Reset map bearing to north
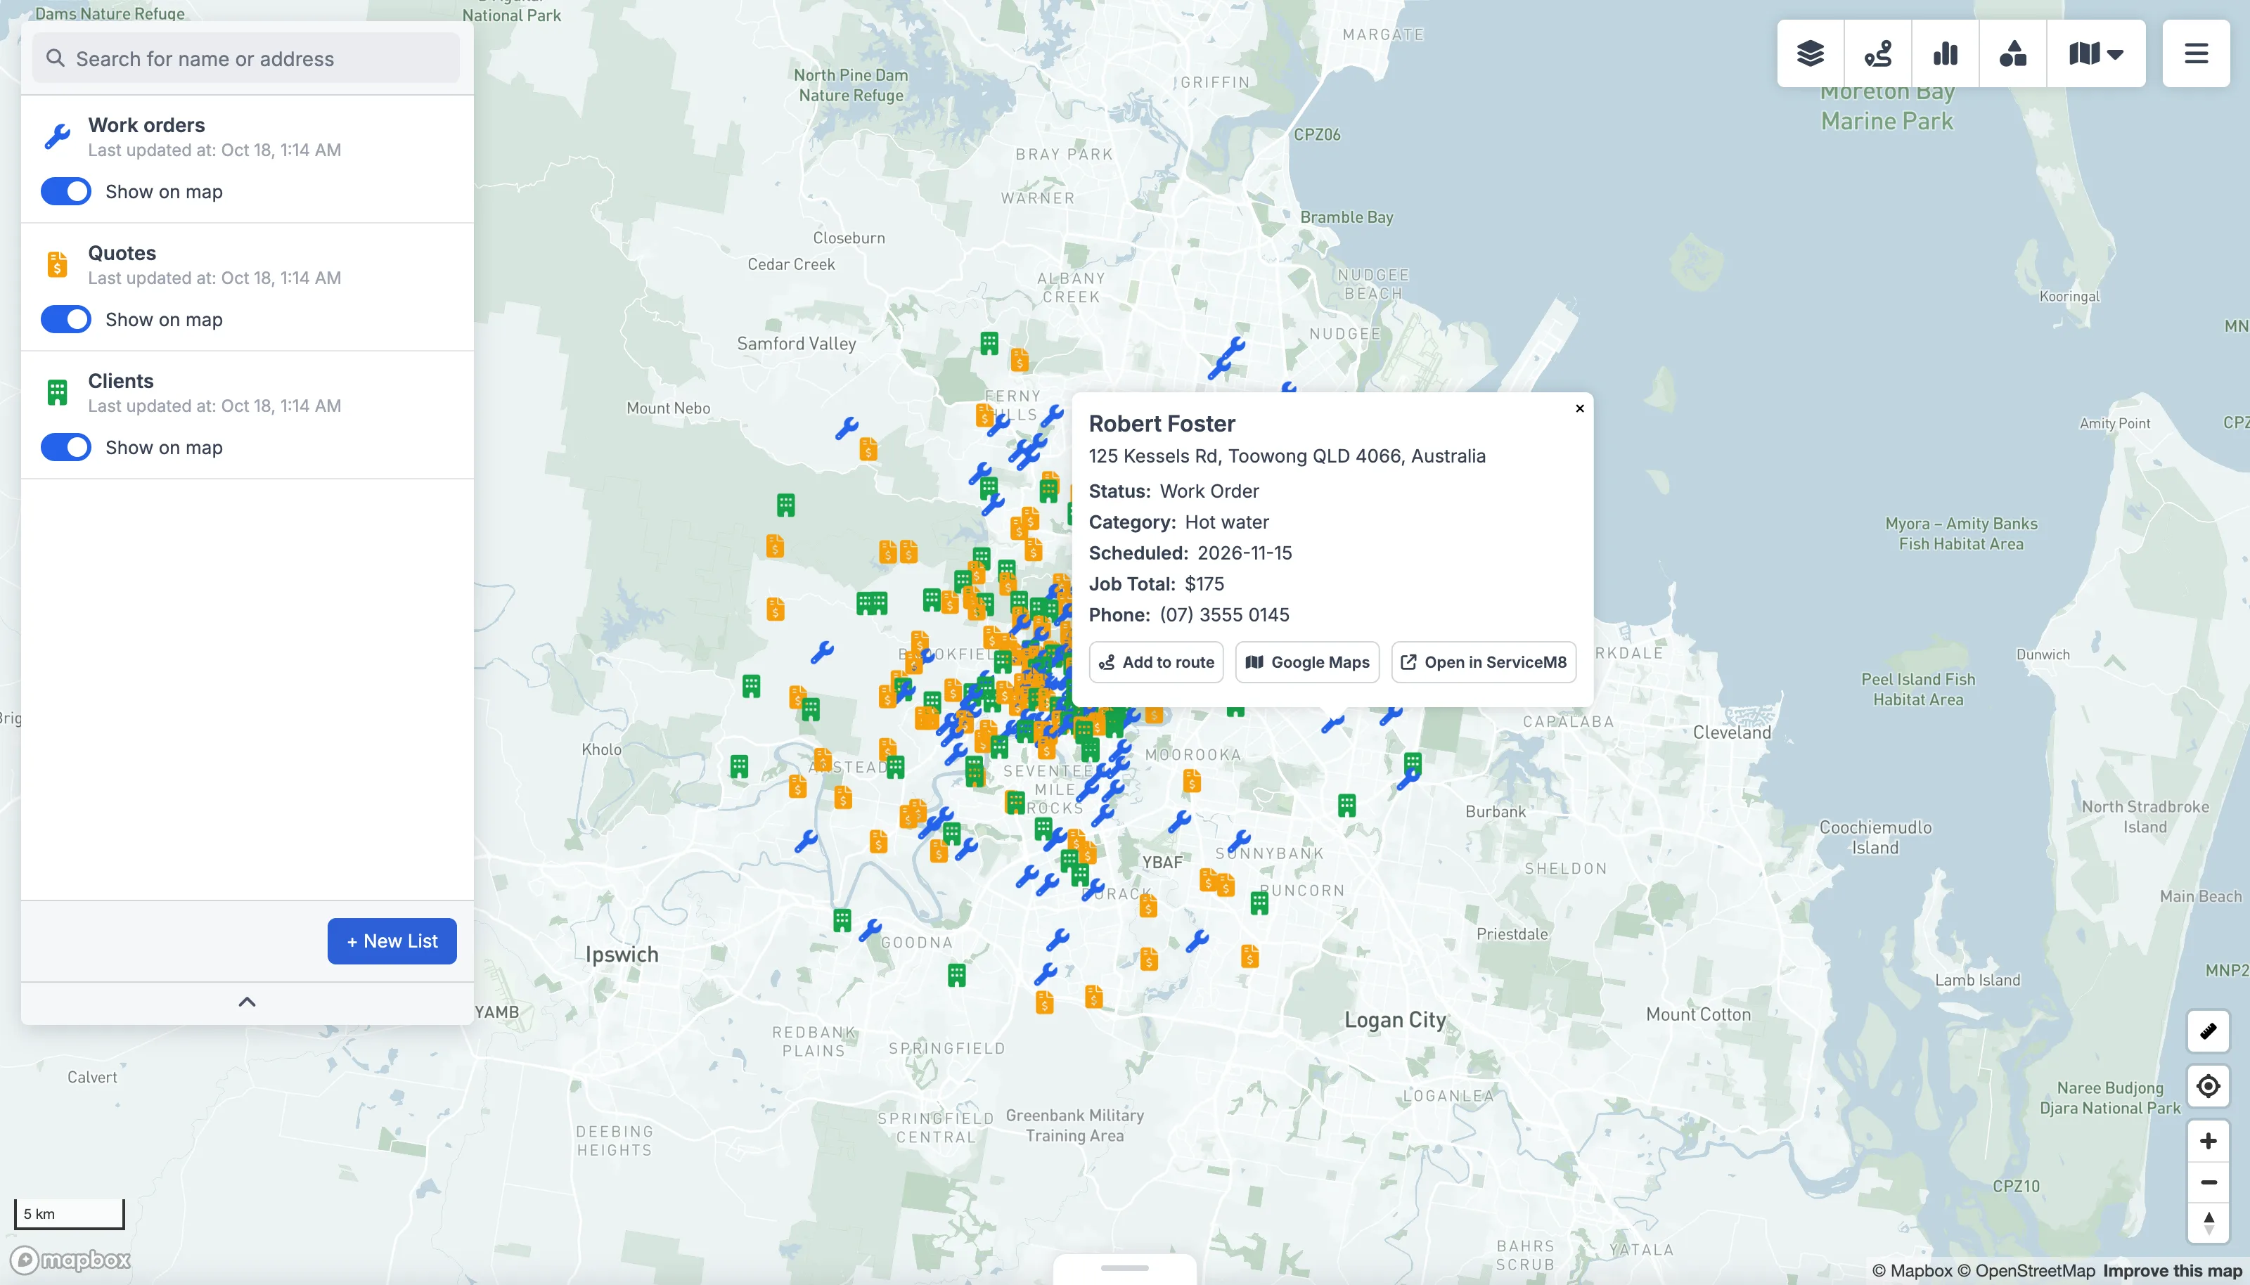 [x=2209, y=1223]
